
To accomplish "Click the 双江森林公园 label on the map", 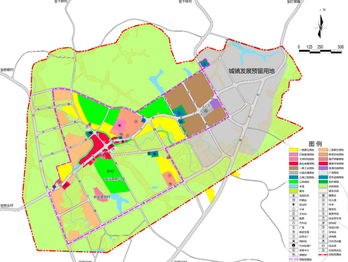I will click(114, 179).
